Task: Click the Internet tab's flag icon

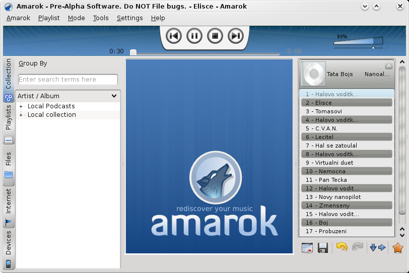Action: (9, 223)
